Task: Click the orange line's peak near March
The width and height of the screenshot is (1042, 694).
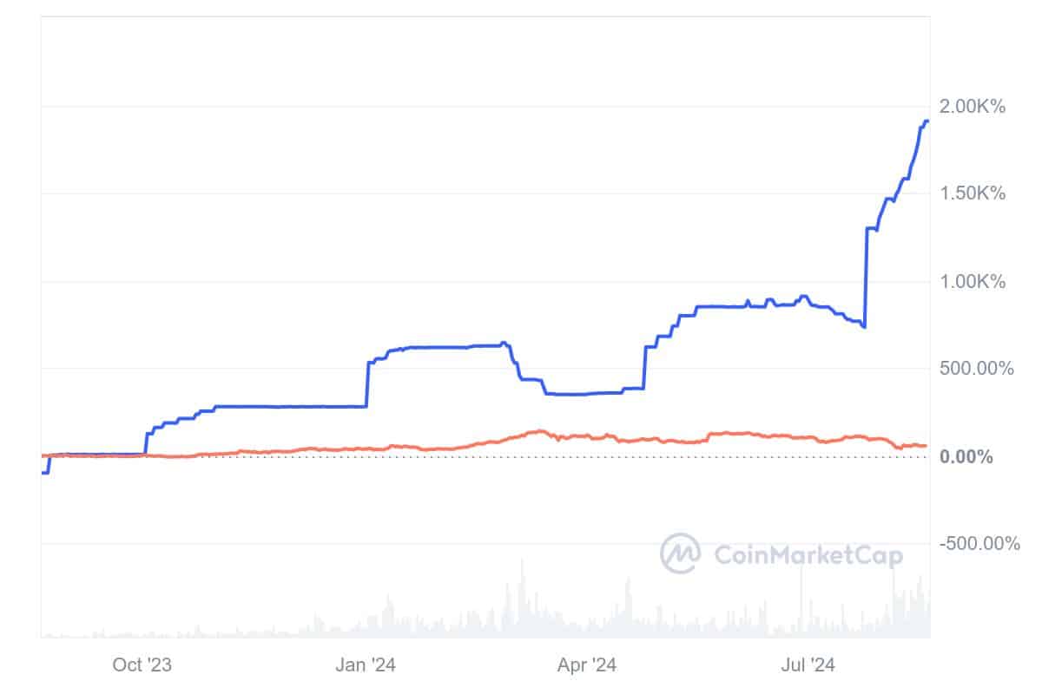Action: tap(540, 431)
